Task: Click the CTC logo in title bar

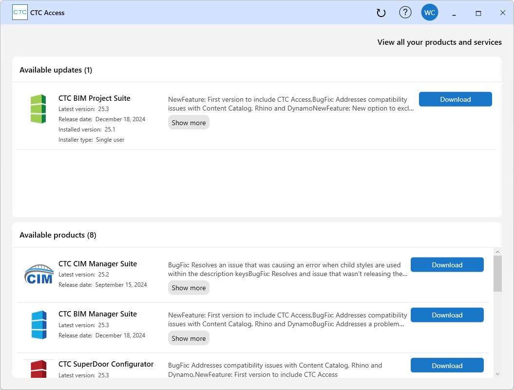Action: [20, 13]
